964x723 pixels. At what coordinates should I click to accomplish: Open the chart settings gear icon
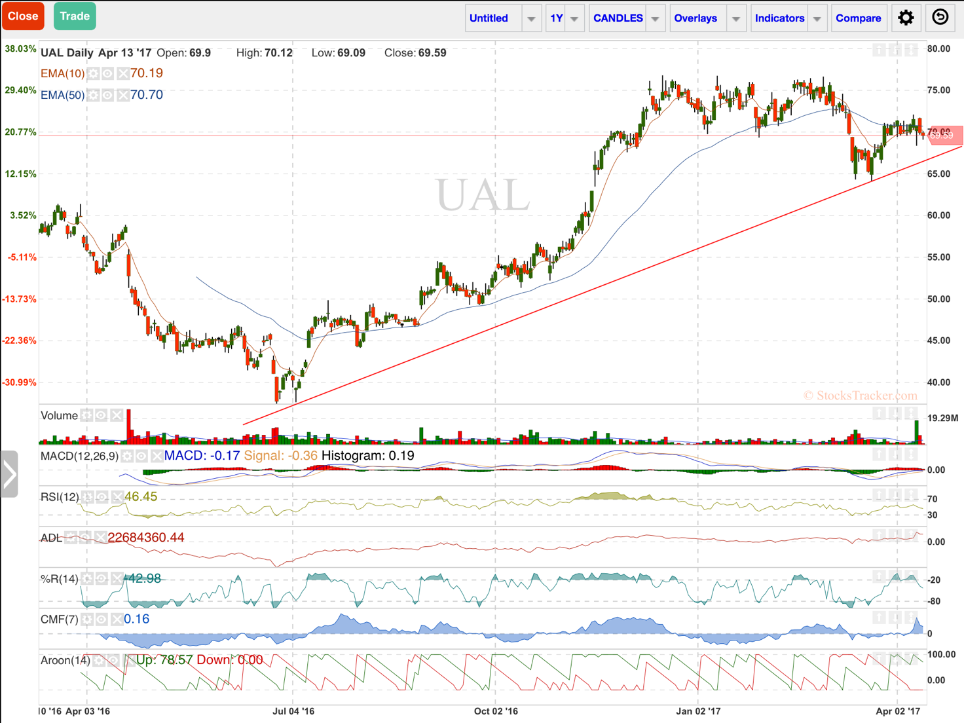click(906, 18)
